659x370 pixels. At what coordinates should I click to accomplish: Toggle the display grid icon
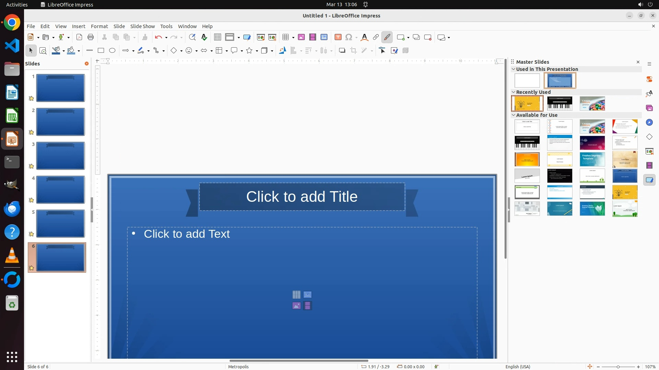click(x=217, y=37)
